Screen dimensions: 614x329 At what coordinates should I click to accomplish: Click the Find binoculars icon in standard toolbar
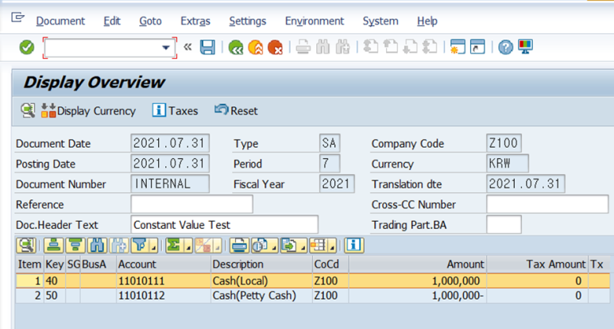[x=322, y=48]
